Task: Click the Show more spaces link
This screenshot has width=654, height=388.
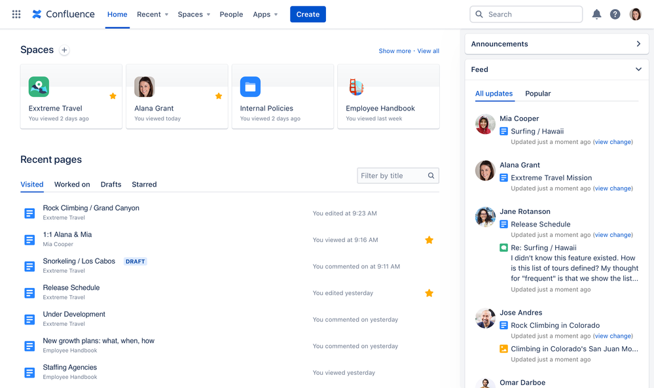Action: click(x=395, y=51)
